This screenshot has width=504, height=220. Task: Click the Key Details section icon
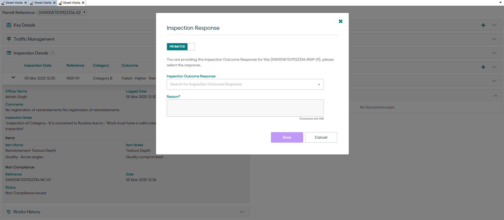pos(9,25)
